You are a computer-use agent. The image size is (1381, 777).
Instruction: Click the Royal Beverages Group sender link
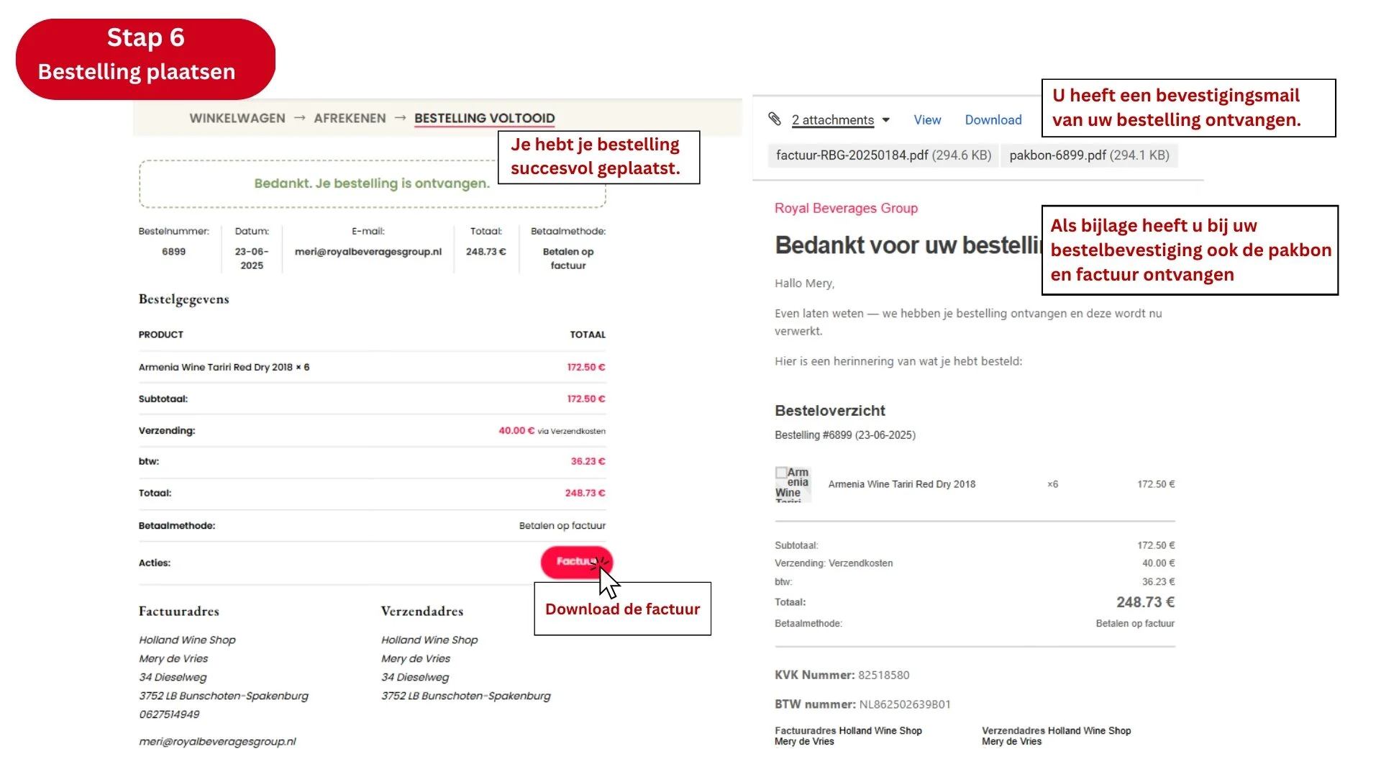tap(846, 208)
